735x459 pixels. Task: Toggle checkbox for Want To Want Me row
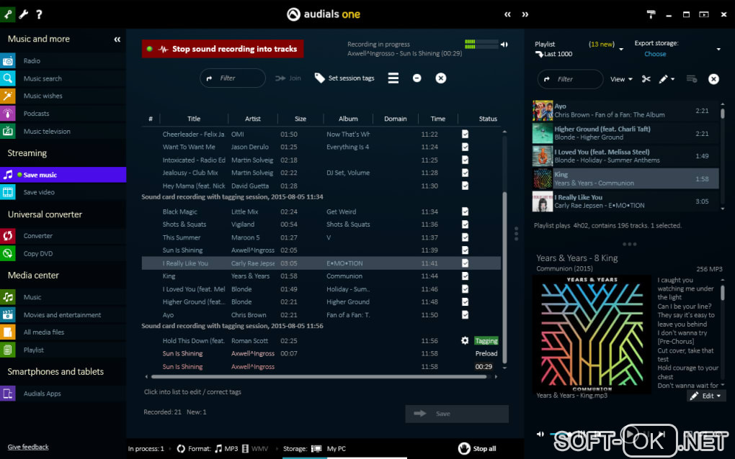point(465,147)
